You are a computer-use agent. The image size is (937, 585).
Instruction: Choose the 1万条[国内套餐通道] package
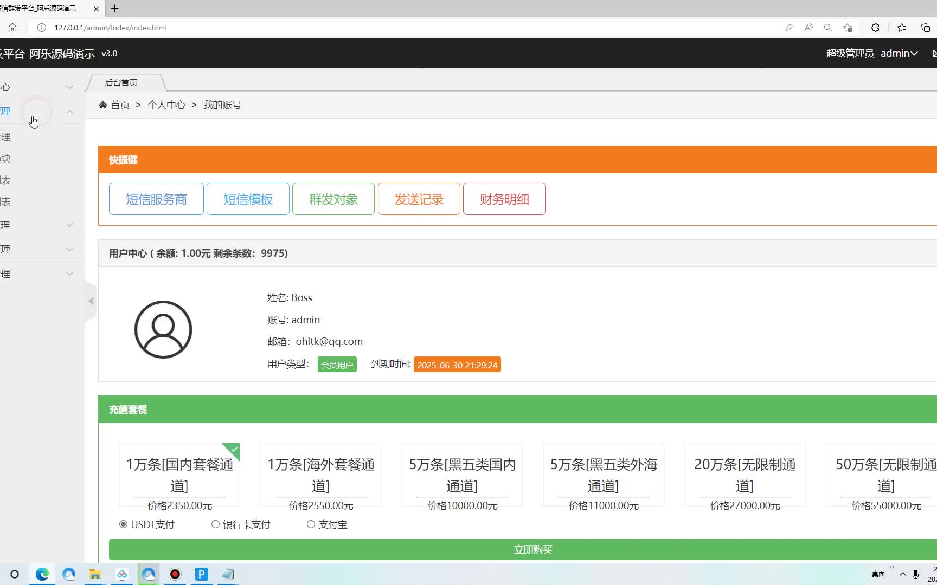179,475
